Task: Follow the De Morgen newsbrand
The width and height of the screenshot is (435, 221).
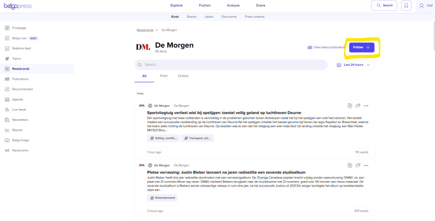Action: [362, 48]
